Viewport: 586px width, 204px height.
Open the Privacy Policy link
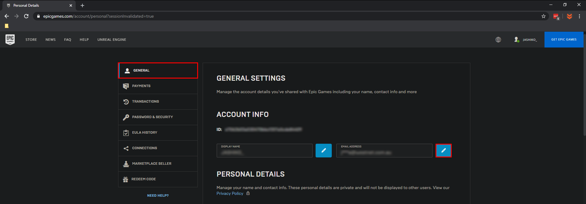pyautogui.click(x=230, y=193)
